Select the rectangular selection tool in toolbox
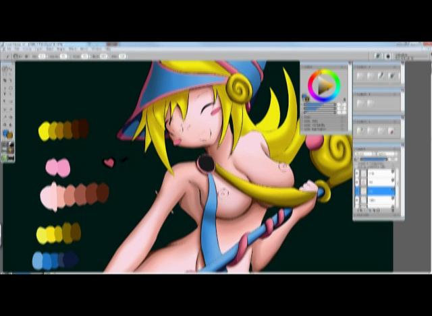This screenshot has height=316, width=432. pyautogui.click(x=11, y=88)
